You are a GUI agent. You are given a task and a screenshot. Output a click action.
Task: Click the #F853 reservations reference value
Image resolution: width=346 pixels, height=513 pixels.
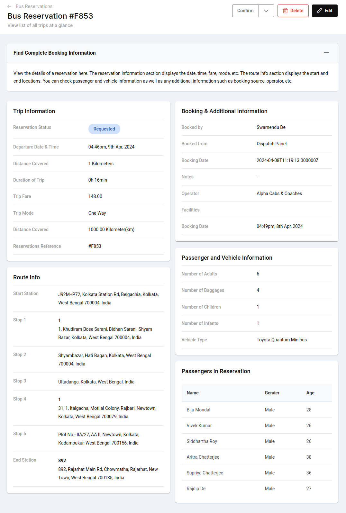tap(95, 246)
